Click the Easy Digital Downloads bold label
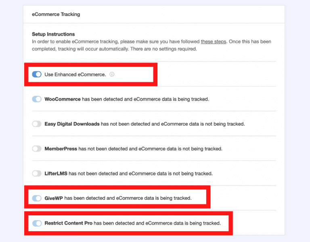The width and height of the screenshot is (310, 242). (x=72, y=124)
